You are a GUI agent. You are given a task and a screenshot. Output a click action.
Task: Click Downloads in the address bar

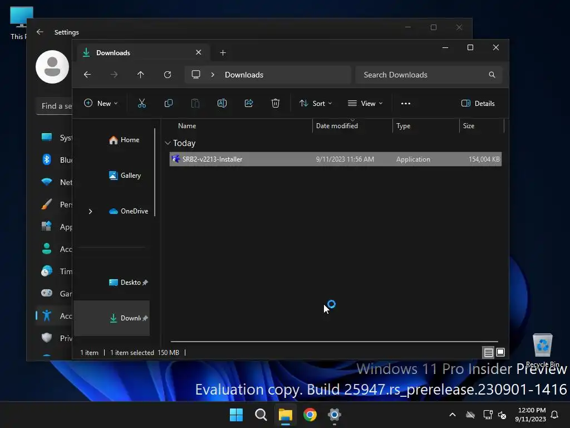coord(244,75)
